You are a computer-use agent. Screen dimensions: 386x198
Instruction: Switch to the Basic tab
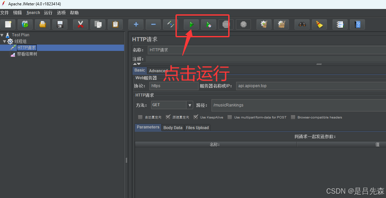pos(139,70)
